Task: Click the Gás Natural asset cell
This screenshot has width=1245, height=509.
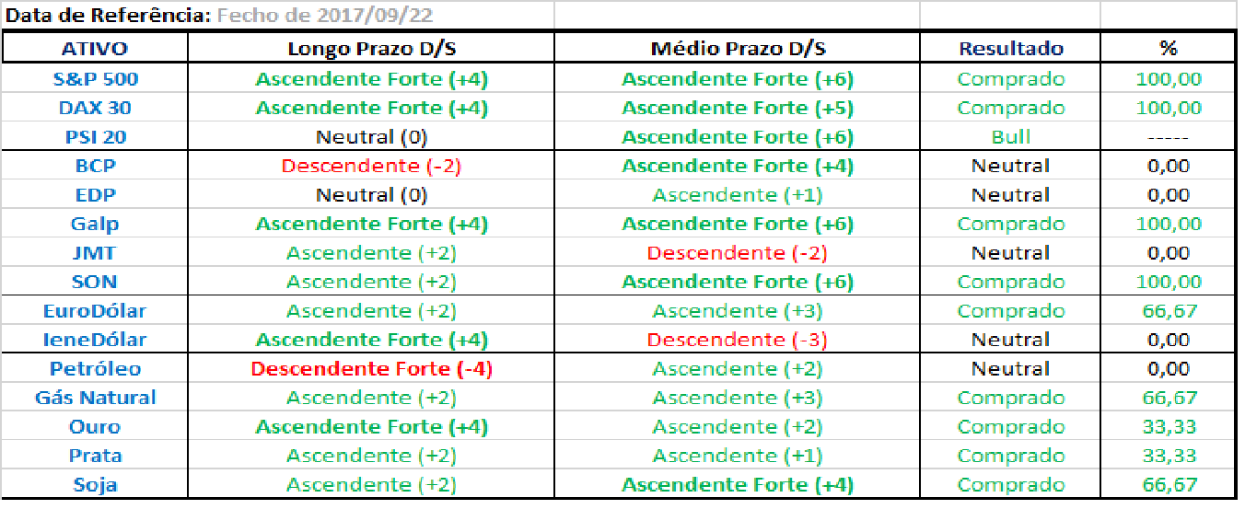Action: pos(95,398)
